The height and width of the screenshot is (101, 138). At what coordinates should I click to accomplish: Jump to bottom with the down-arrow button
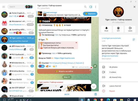[94, 86]
